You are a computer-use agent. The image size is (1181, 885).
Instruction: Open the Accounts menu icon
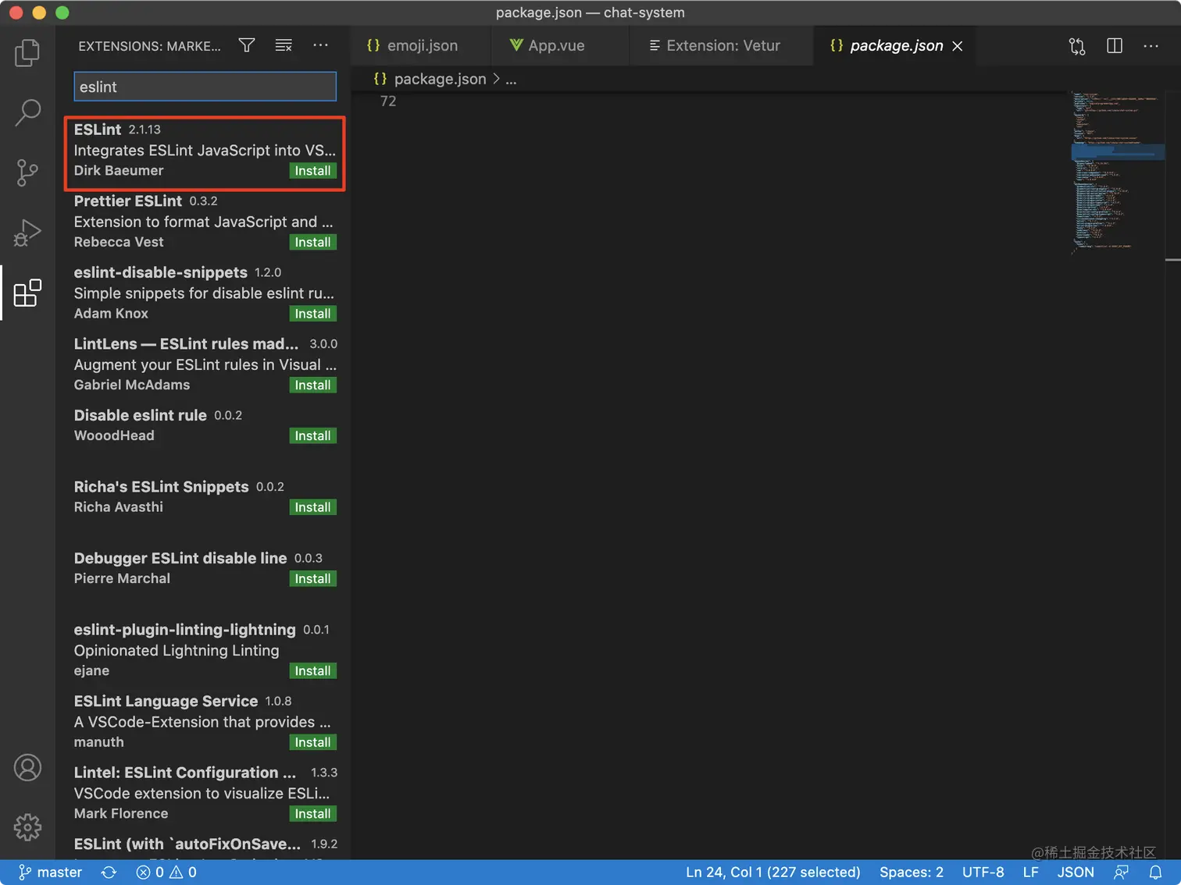coord(27,768)
